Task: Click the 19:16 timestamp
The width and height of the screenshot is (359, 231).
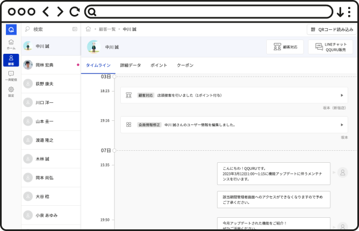Action: [105, 120]
